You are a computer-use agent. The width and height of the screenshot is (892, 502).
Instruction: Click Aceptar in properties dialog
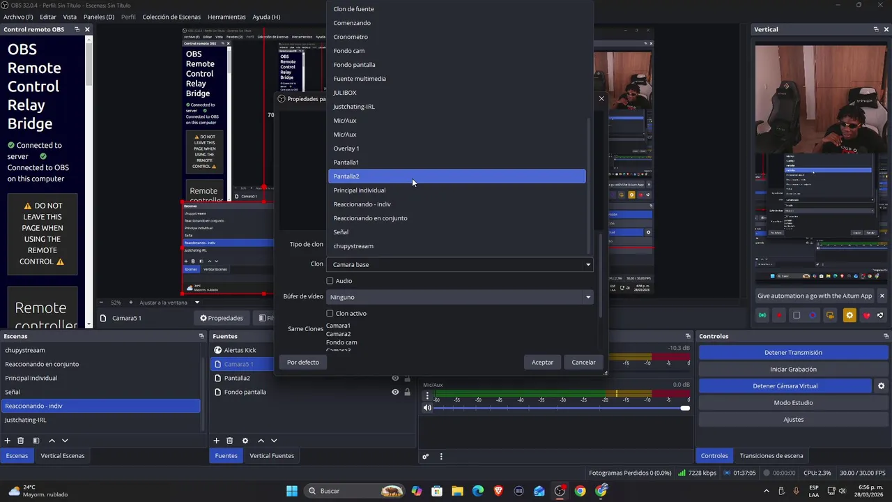[542, 363]
